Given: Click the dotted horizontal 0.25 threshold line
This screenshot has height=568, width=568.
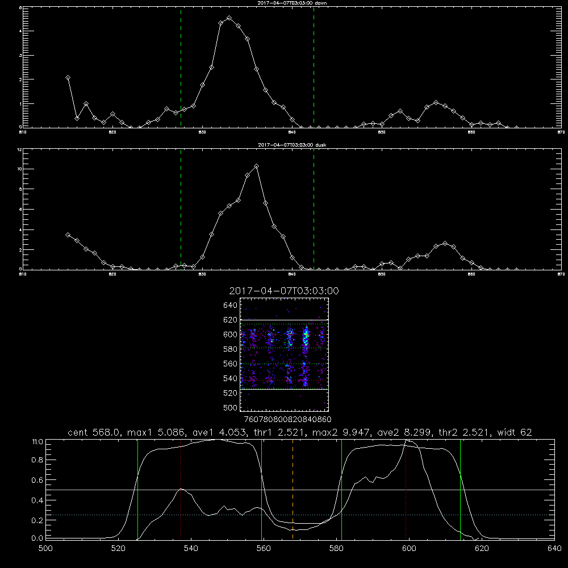Looking at the screenshot, I should (300, 515).
